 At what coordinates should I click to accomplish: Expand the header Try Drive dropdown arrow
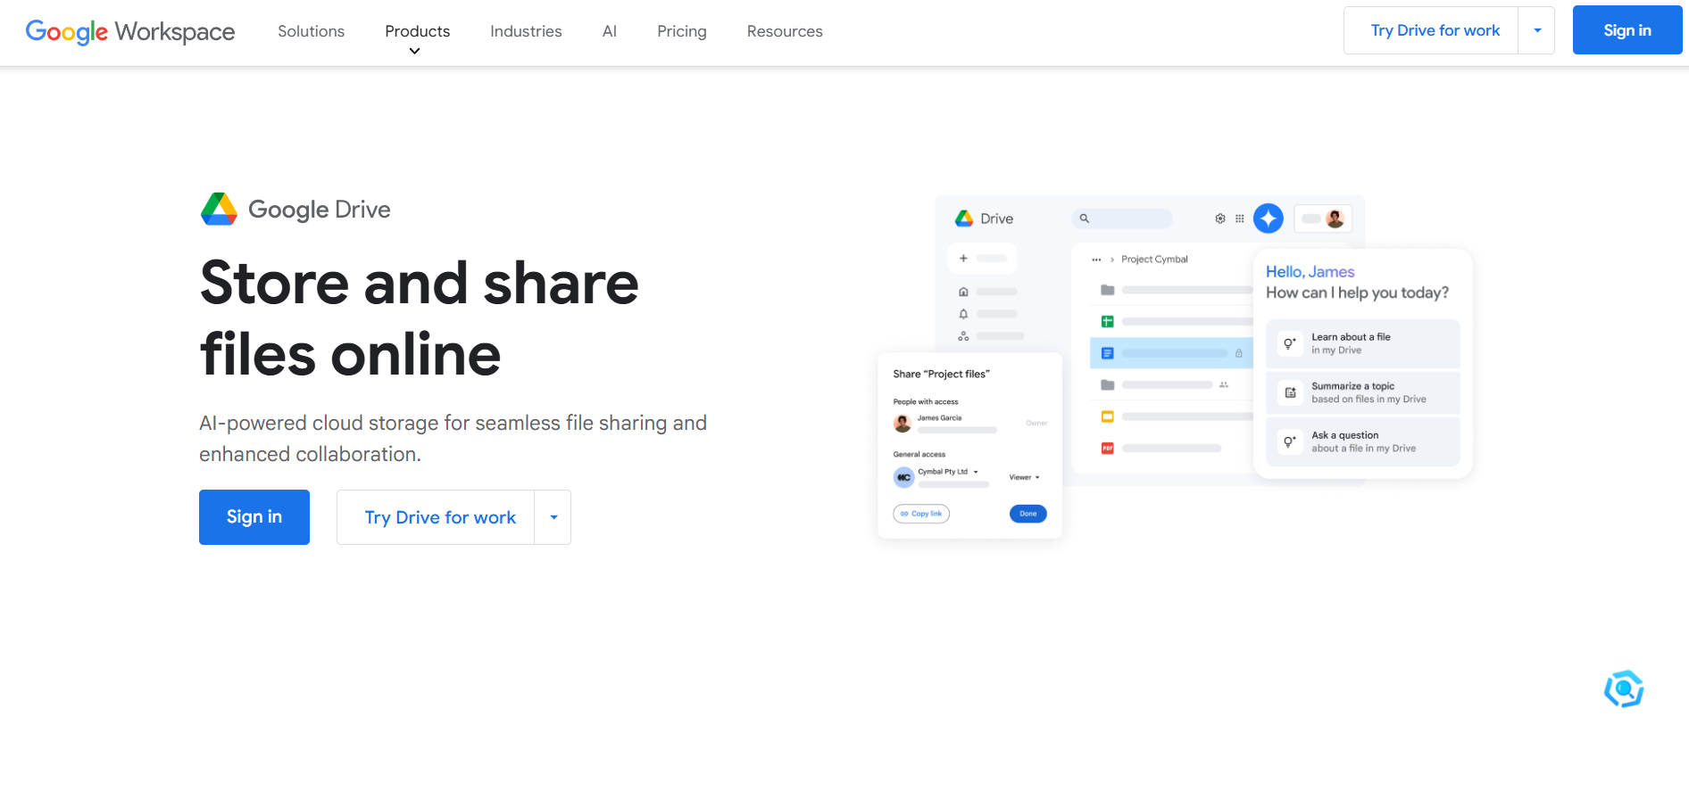click(1537, 30)
